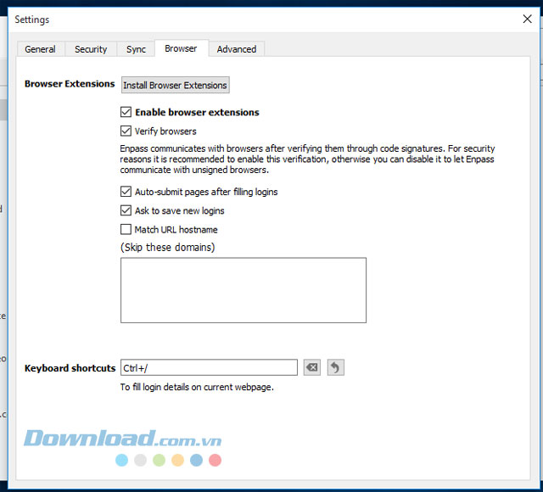Click inside the Skip these domains box
The width and height of the screenshot is (543, 492).
pyautogui.click(x=243, y=290)
